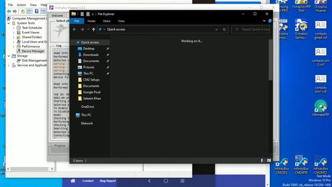Image resolution: width=332 pixels, height=187 pixels.
Task: Open Action menu in Computer Management
Action: tap(21, 5)
